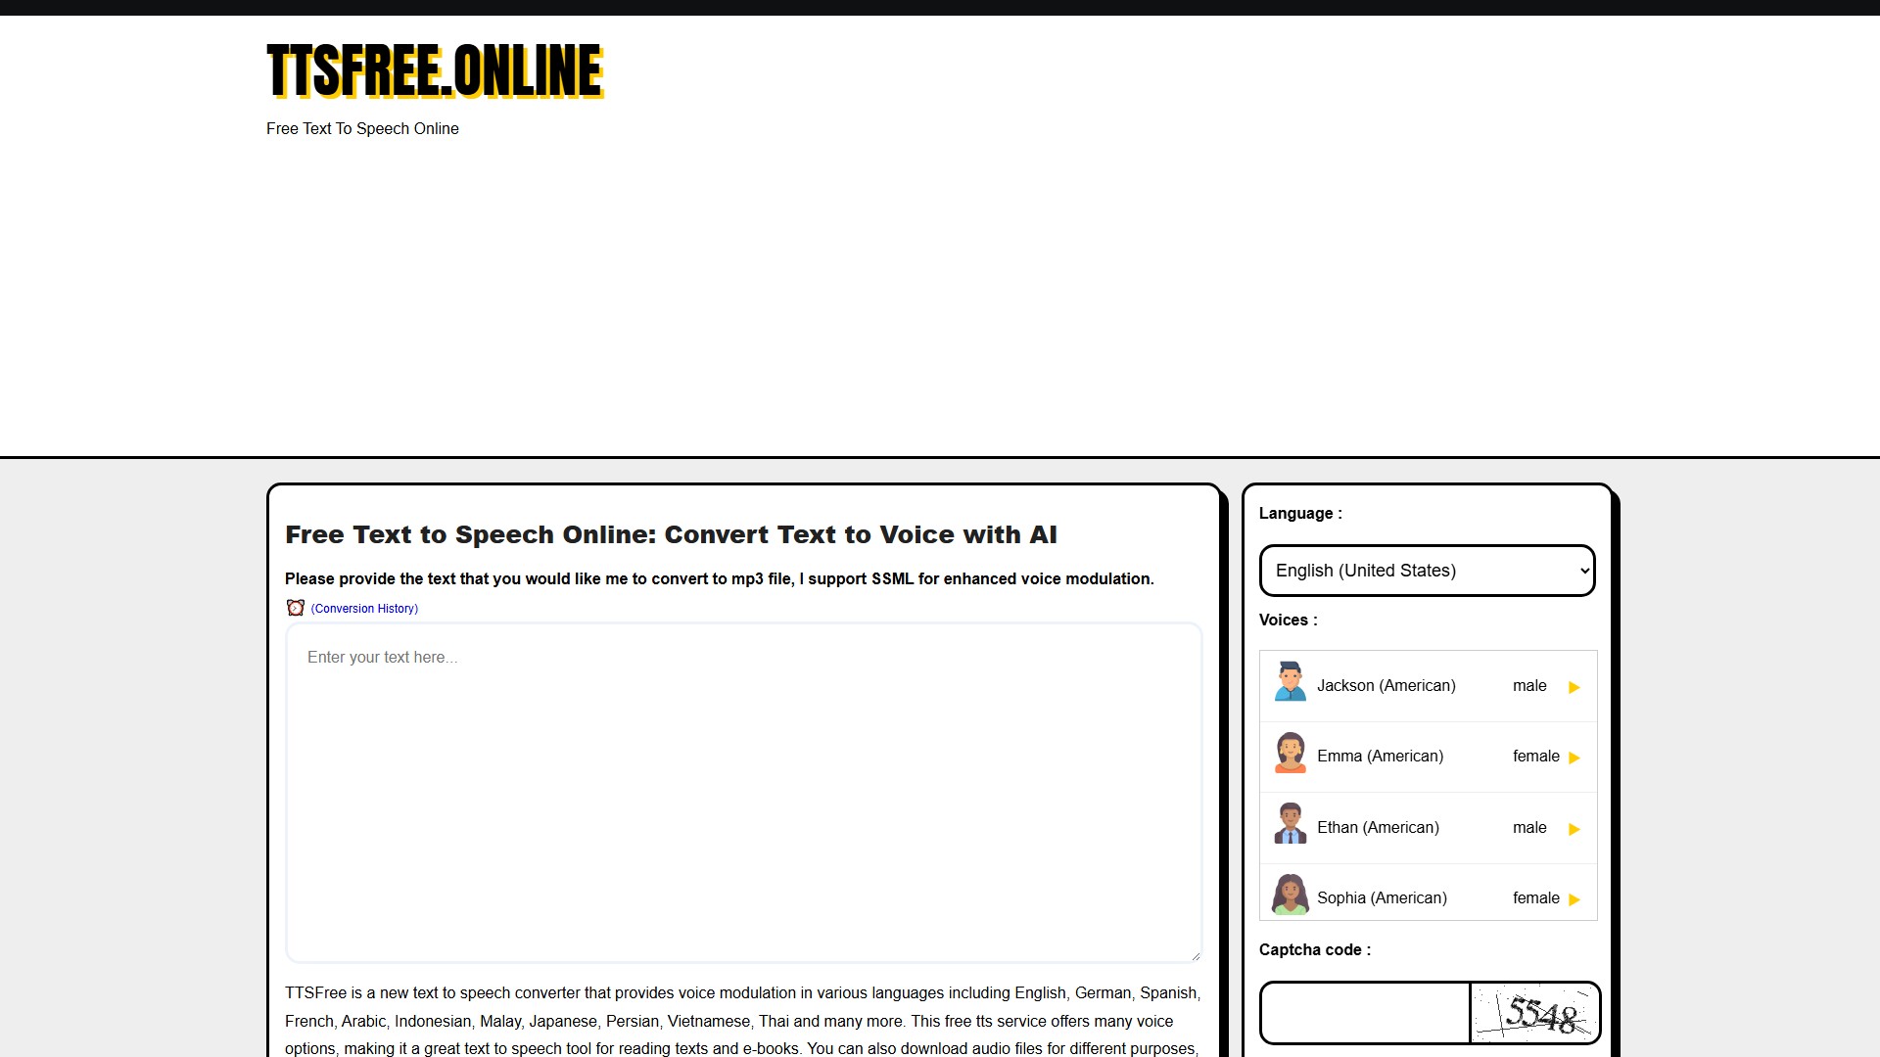Focus the captcha code input
The height and width of the screenshot is (1057, 1880).
(1365, 1013)
